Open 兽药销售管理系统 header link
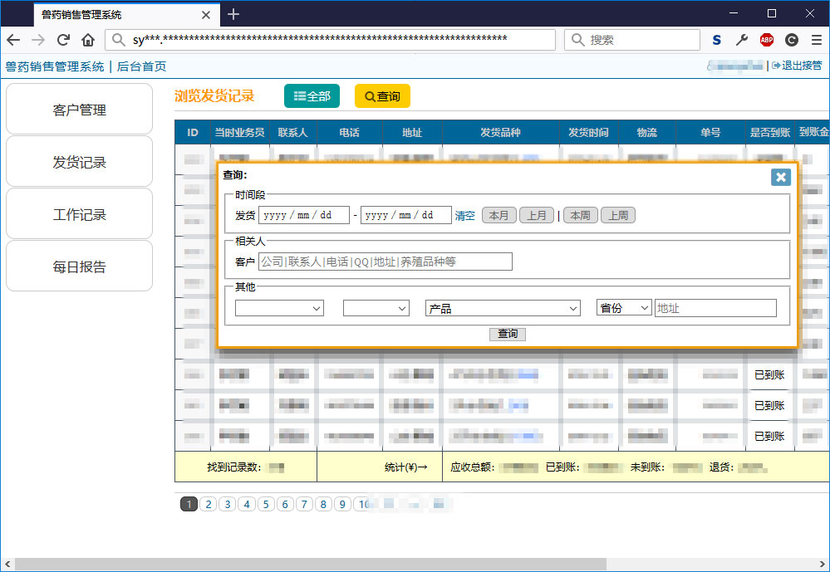This screenshot has height=572, width=830. click(x=55, y=66)
